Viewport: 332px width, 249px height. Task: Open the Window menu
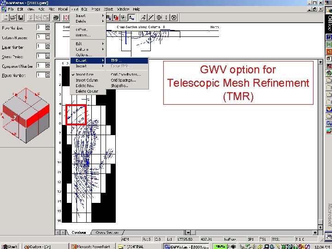123,9
